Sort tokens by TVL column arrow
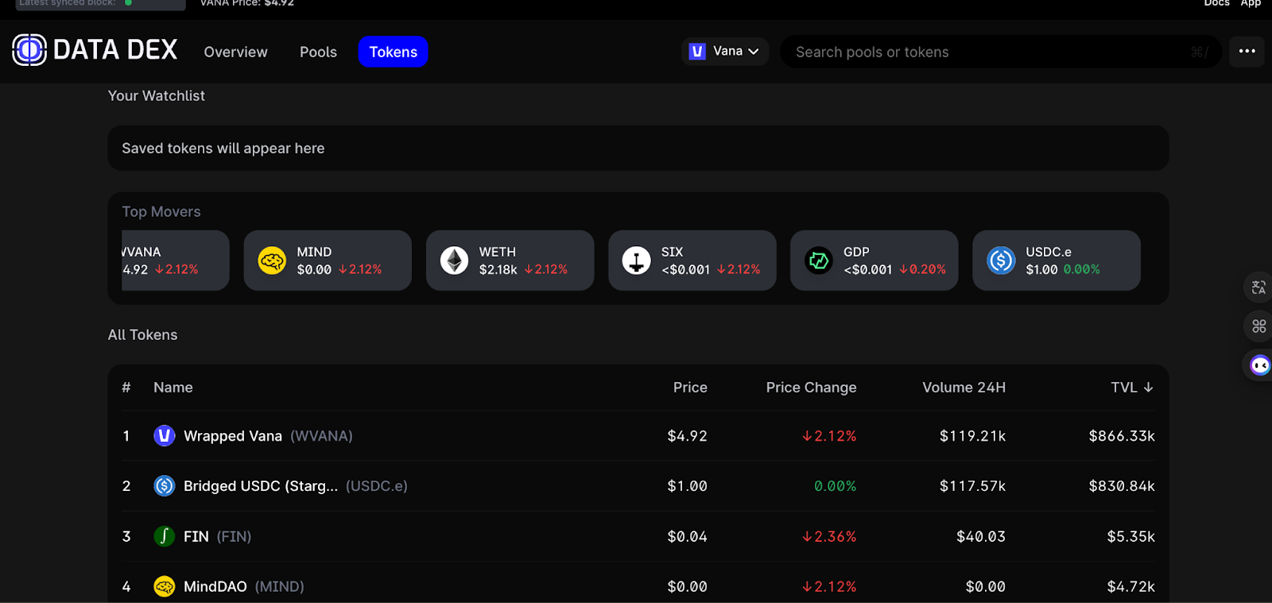This screenshot has width=1272, height=603. click(x=1148, y=388)
